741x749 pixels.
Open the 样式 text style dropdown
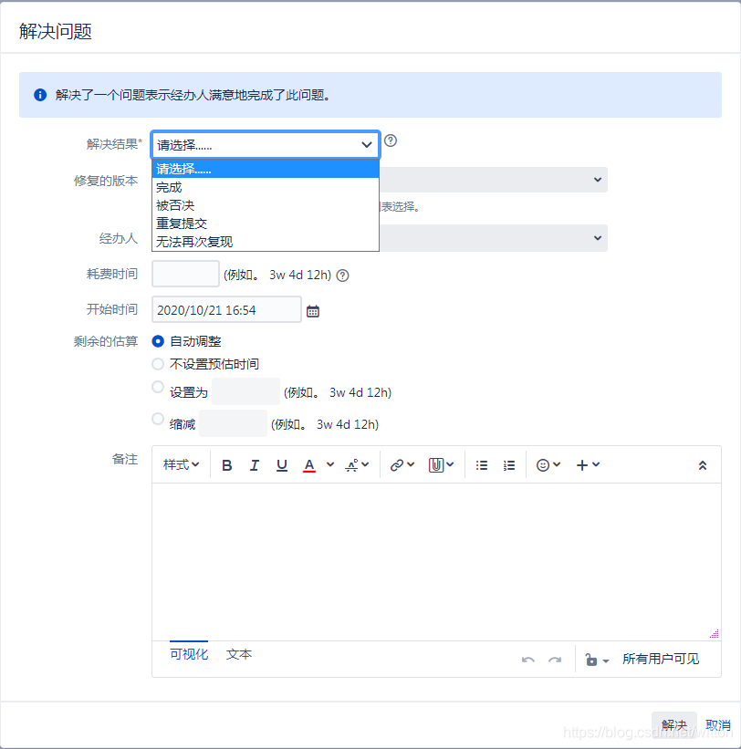click(x=181, y=464)
